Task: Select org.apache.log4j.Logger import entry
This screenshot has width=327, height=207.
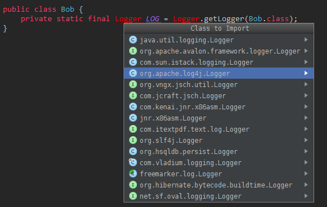Action: (x=219, y=73)
